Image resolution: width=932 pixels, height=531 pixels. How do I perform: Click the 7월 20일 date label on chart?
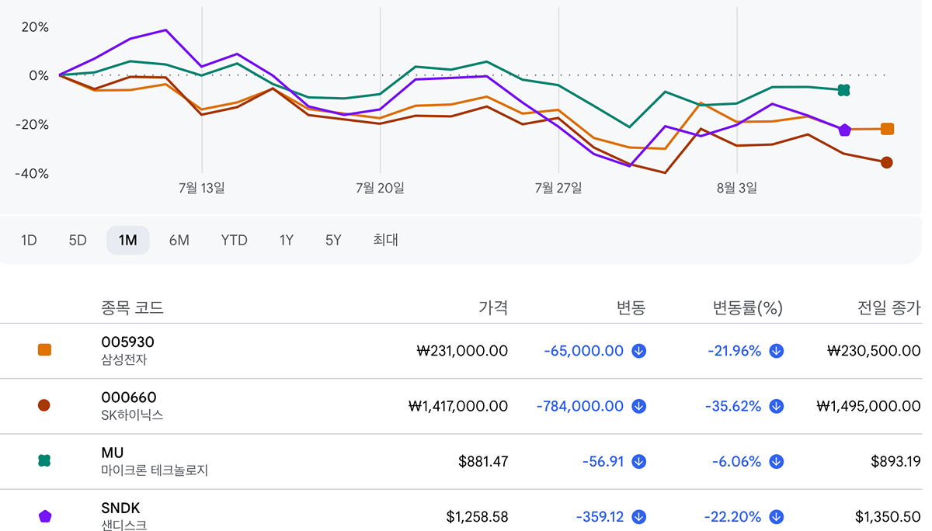380,188
